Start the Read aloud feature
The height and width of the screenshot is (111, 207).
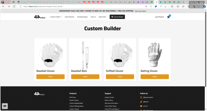click(x=161, y=6)
